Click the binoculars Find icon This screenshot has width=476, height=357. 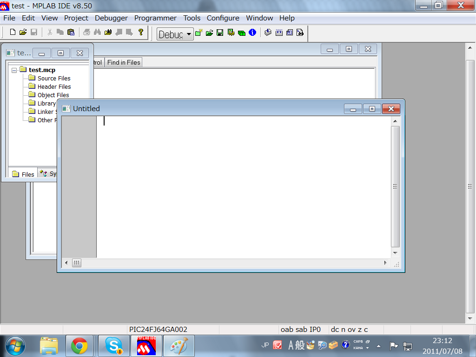pyautogui.click(x=97, y=32)
